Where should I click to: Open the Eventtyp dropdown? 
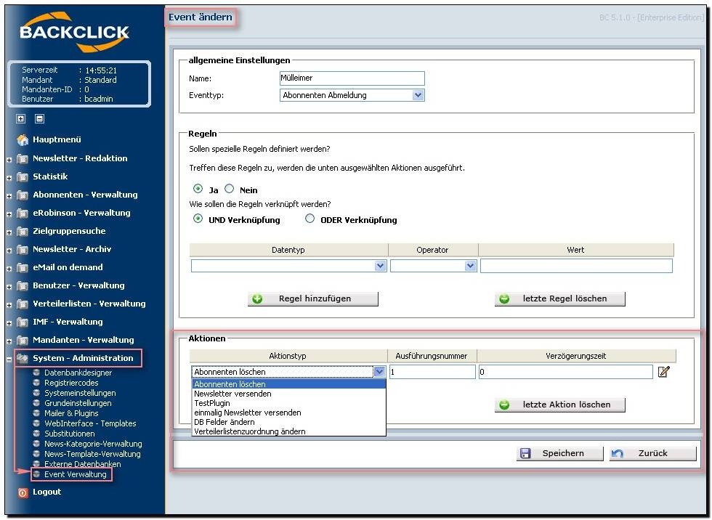418,95
